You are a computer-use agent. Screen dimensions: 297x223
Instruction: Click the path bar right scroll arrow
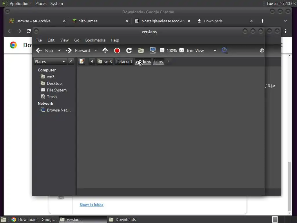pyautogui.click(x=169, y=62)
